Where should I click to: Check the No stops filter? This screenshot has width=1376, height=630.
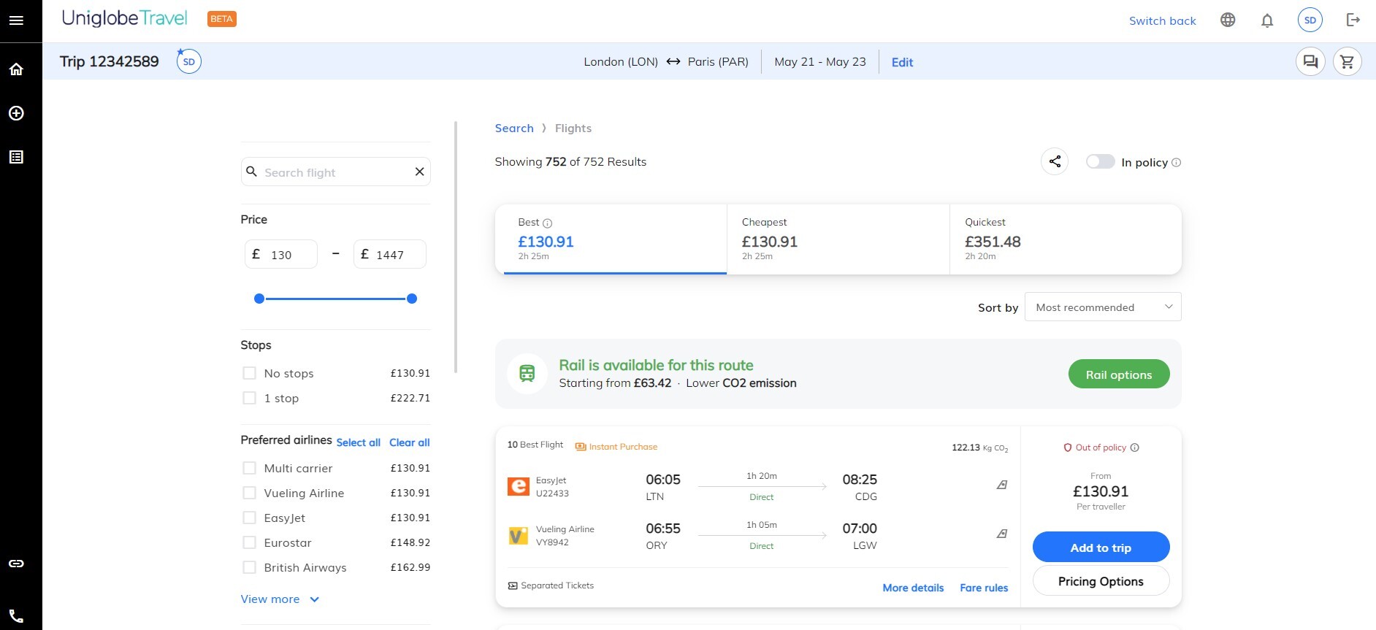click(250, 374)
